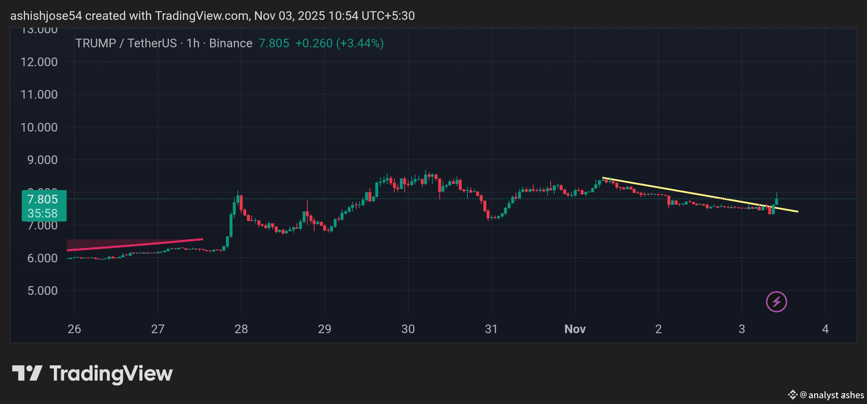Screen dimensions: 867x404
Task: Click the TradingView wordmark text
Action: [111, 374]
